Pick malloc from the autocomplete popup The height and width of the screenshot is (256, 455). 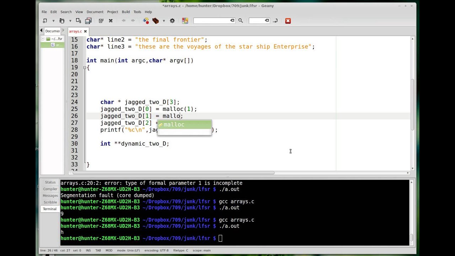coord(184,124)
